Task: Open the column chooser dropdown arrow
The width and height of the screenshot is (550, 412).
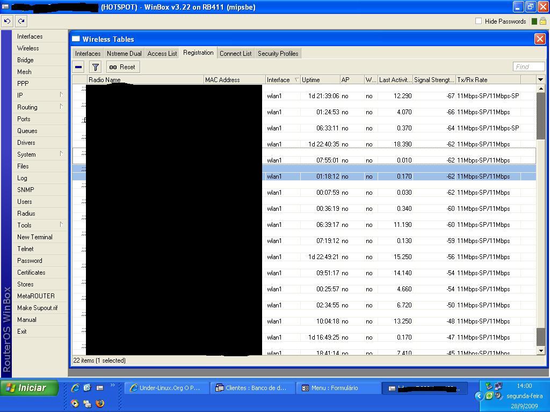Action: click(540, 80)
